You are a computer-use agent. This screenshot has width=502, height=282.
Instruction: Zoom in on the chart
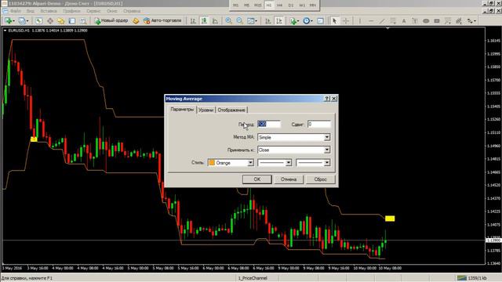[228, 21]
